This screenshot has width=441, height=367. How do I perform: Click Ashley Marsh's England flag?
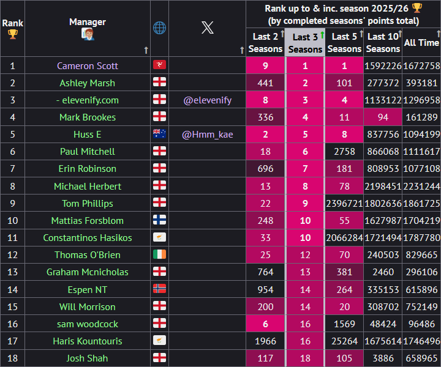(159, 82)
